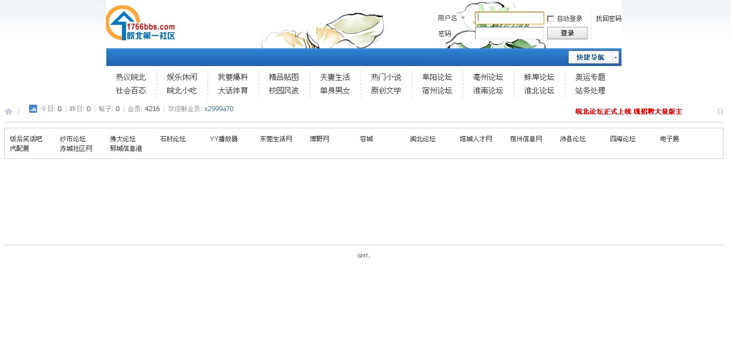Image resolution: width=731 pixels, height=343 pixels.
Task: Click new member x2999a70 link
Action: coord(219,109)
